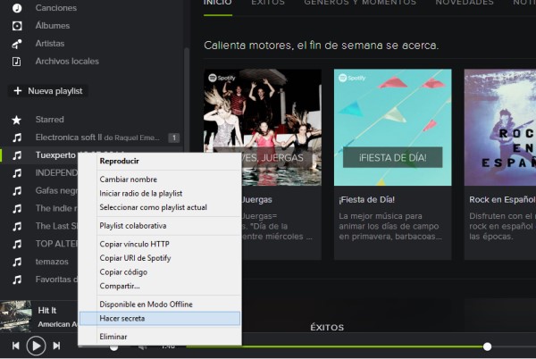Screen dimensions: 536x359
Task: Open the Rock en Español playlist cover
Action: pyautogui.click(x=500, y=128)
